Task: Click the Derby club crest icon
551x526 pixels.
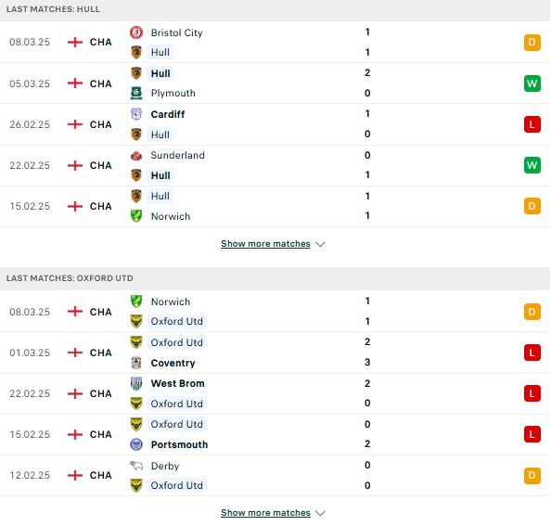Action: [136, 466]
